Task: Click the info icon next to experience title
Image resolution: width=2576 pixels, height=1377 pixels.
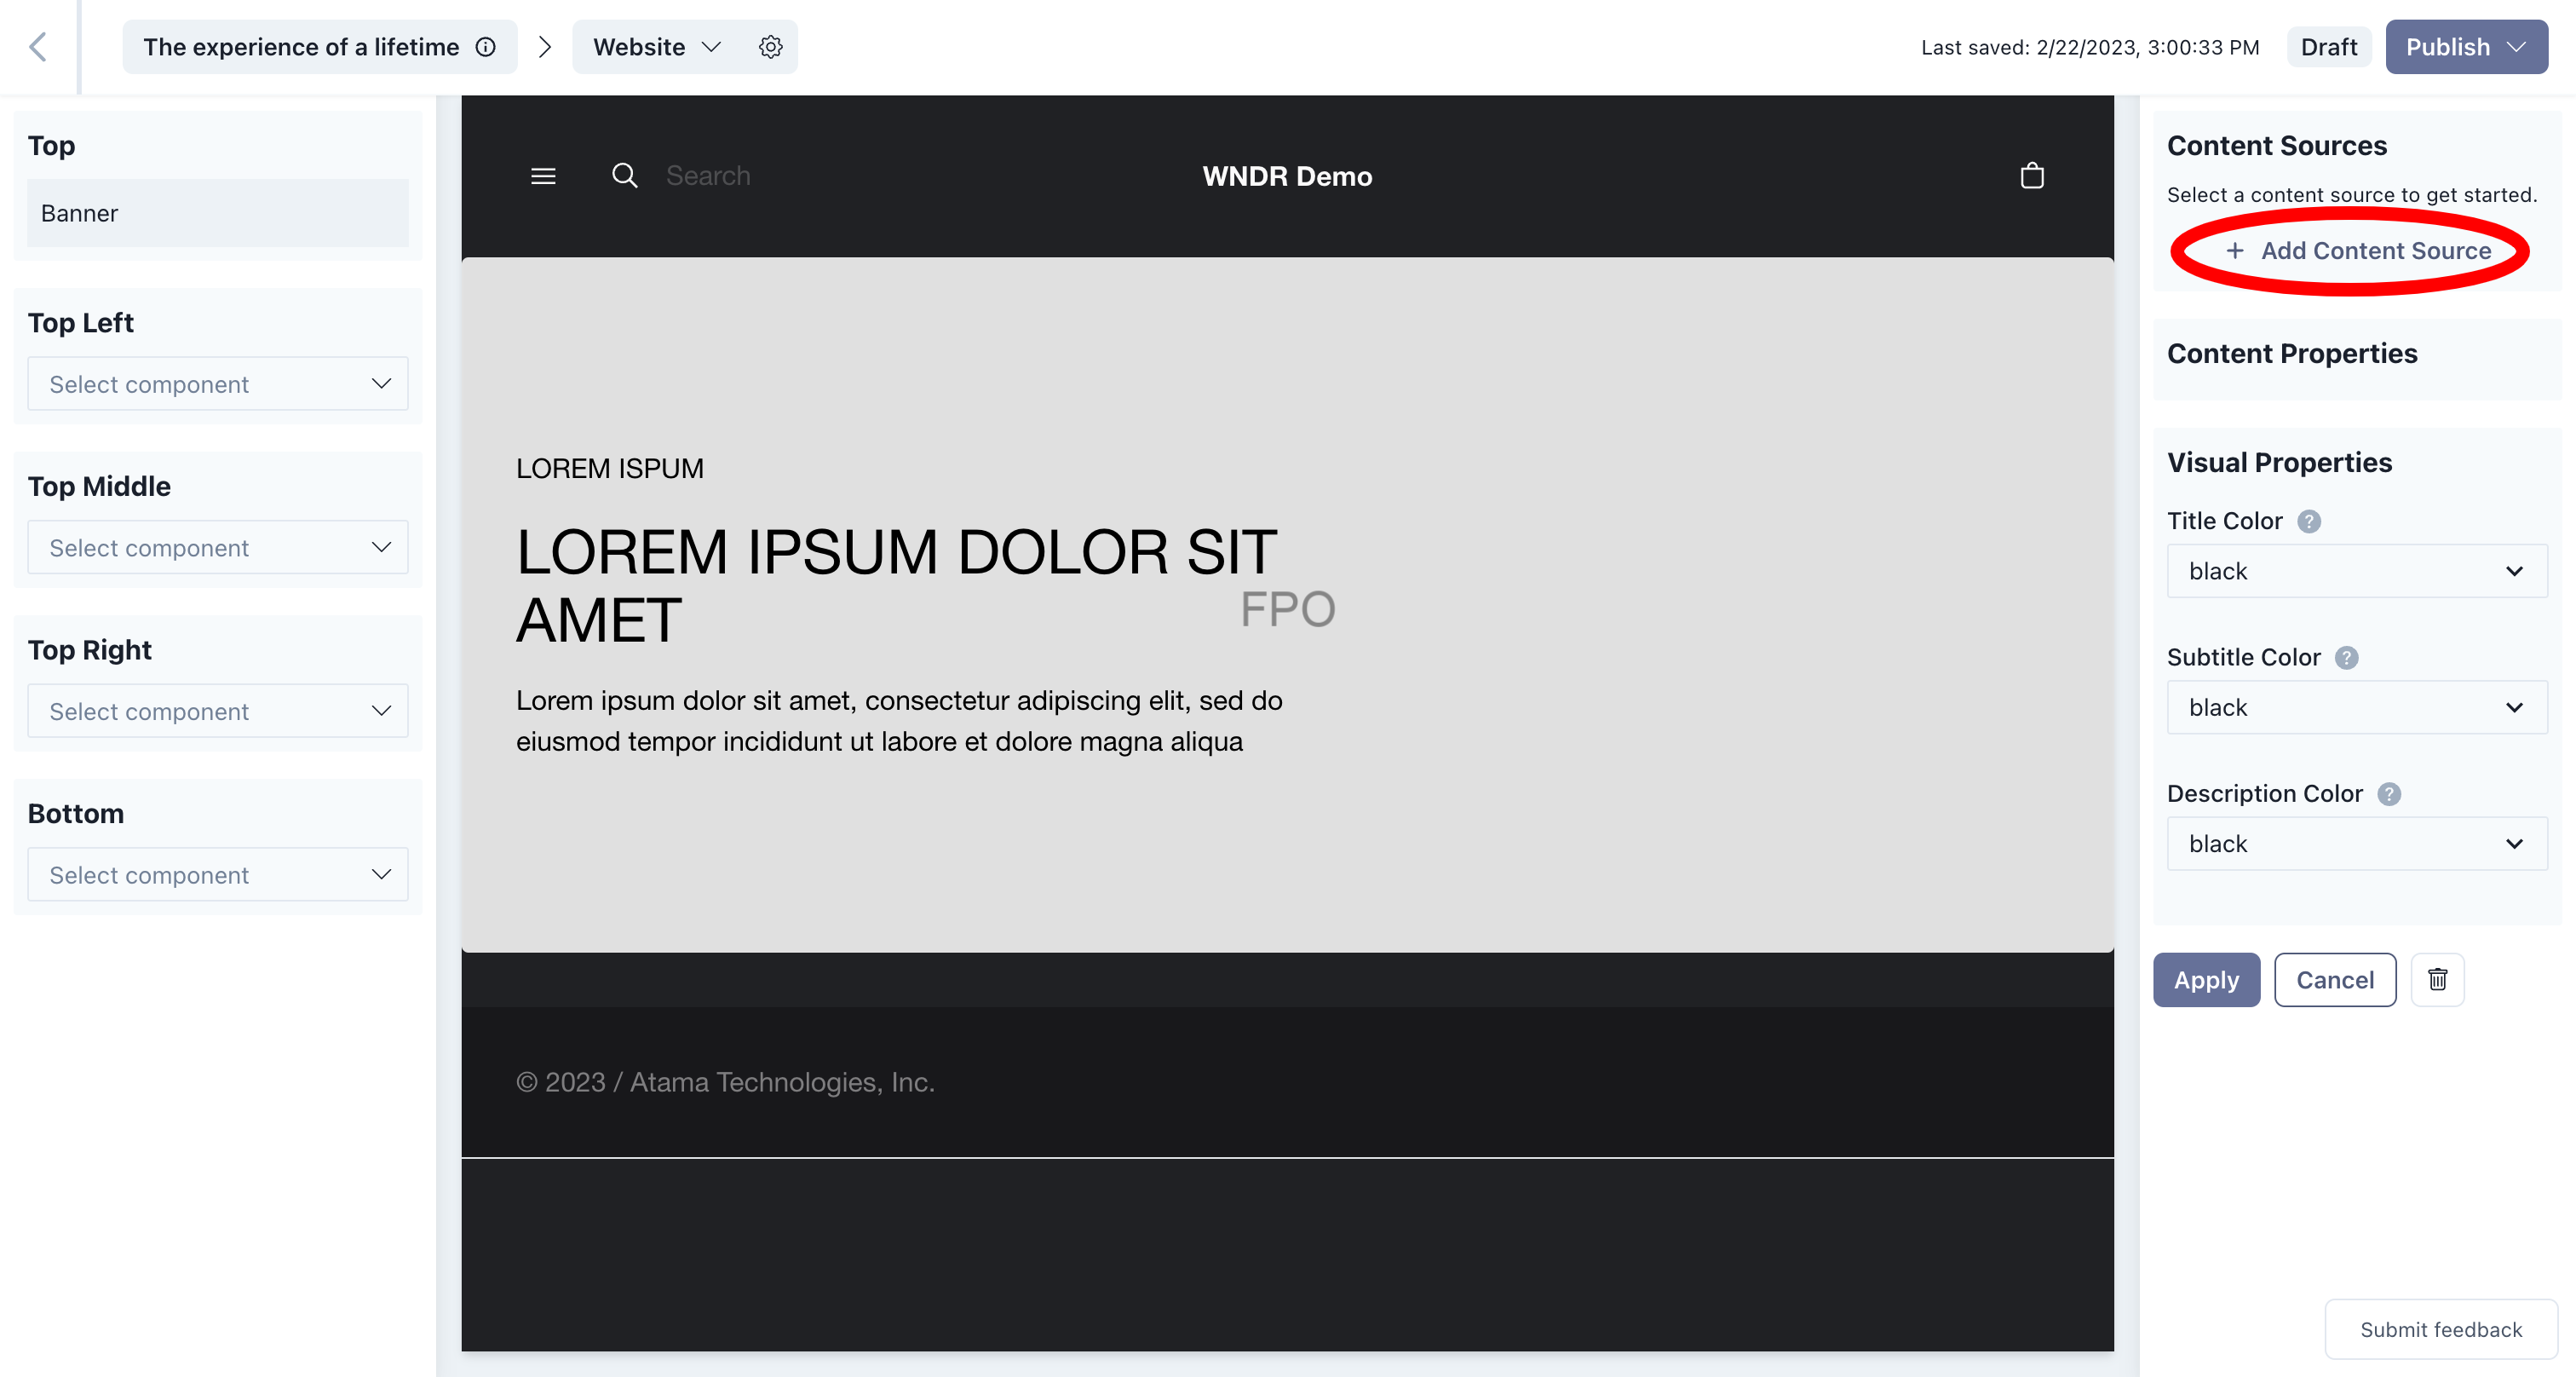Action: click(489, 46)
